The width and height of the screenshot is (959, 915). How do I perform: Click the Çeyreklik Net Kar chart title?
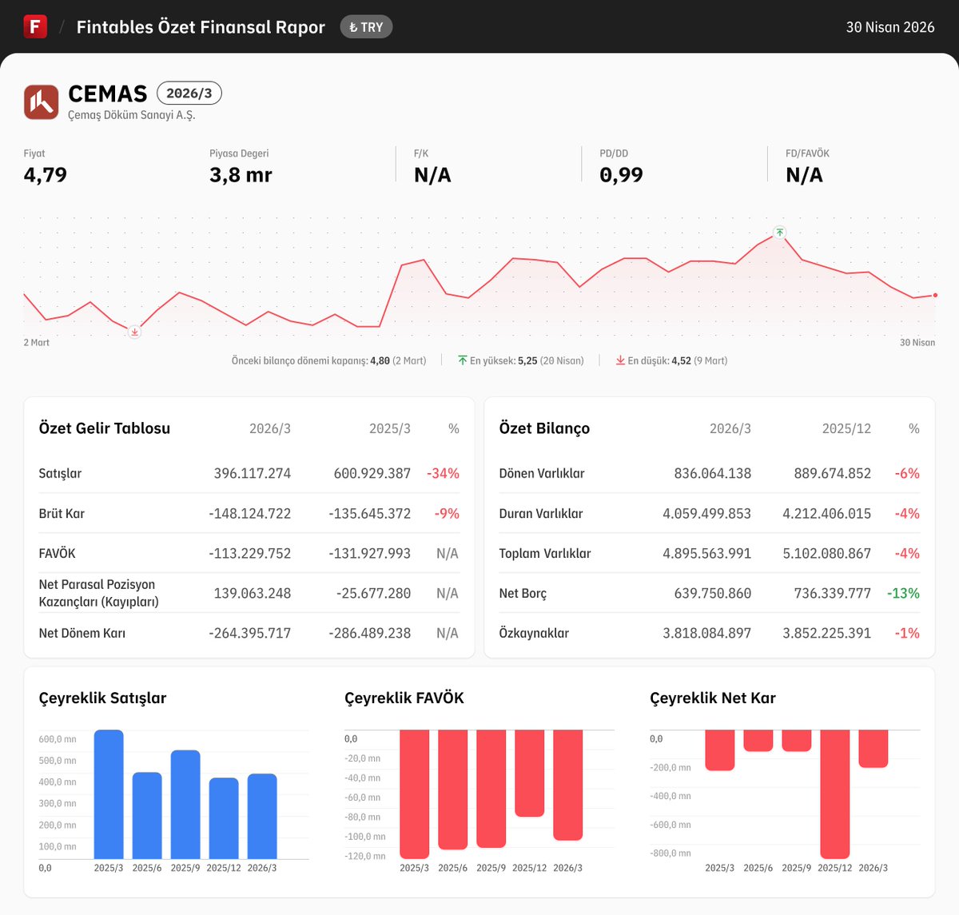pos(713,698)
